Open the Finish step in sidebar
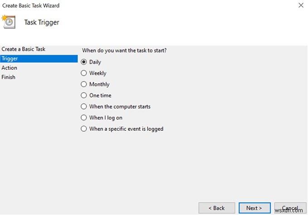Viewport: 308px width, 215px height. (x=9, y=77)
